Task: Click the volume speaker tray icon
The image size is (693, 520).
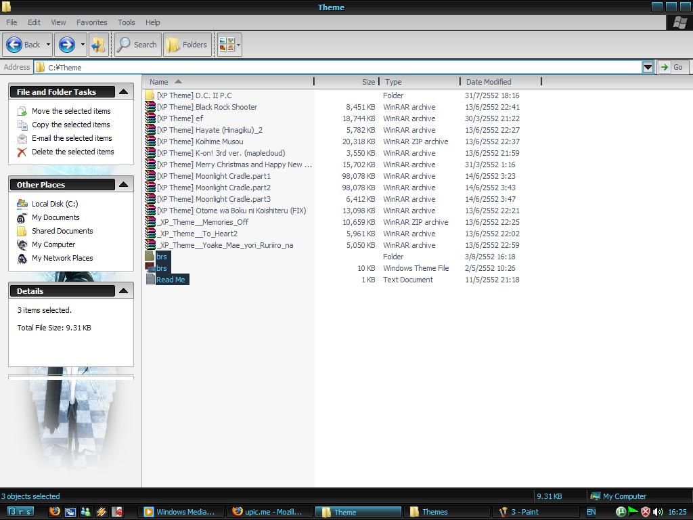Action: [657, 512]
